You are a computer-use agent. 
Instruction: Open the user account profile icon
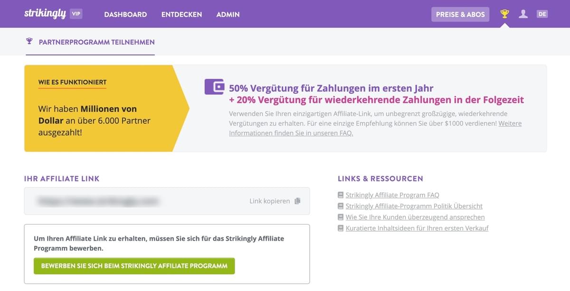[523, 14]
